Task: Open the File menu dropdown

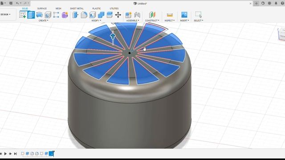Action: (x=3, y=3)
